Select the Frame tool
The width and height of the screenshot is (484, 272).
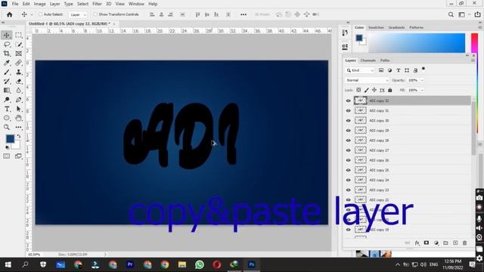point(18,54)
